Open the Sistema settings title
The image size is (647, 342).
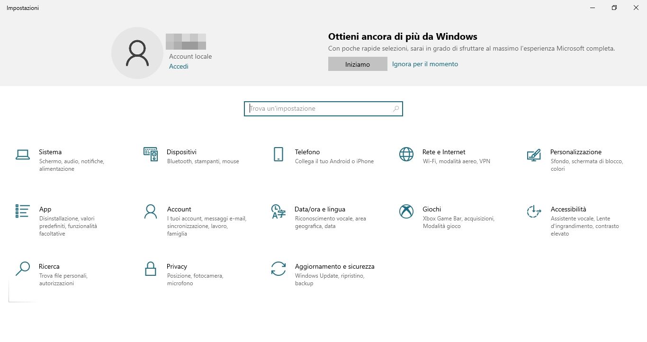tap(50, 152)
